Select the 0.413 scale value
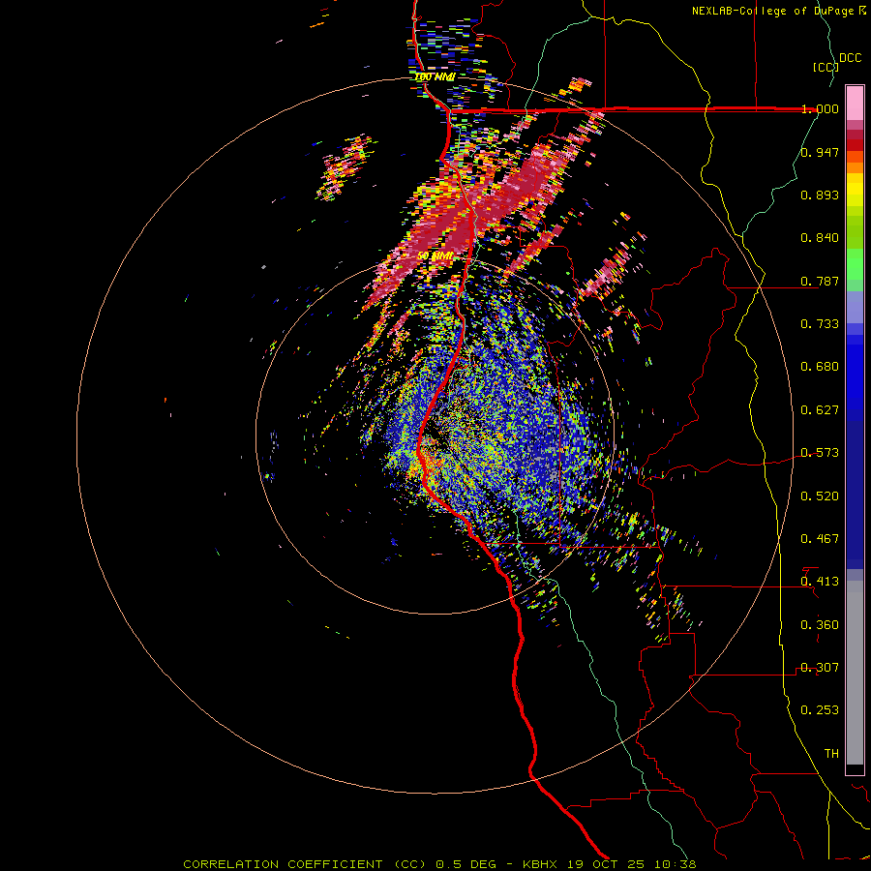 [x=820, y=582]
